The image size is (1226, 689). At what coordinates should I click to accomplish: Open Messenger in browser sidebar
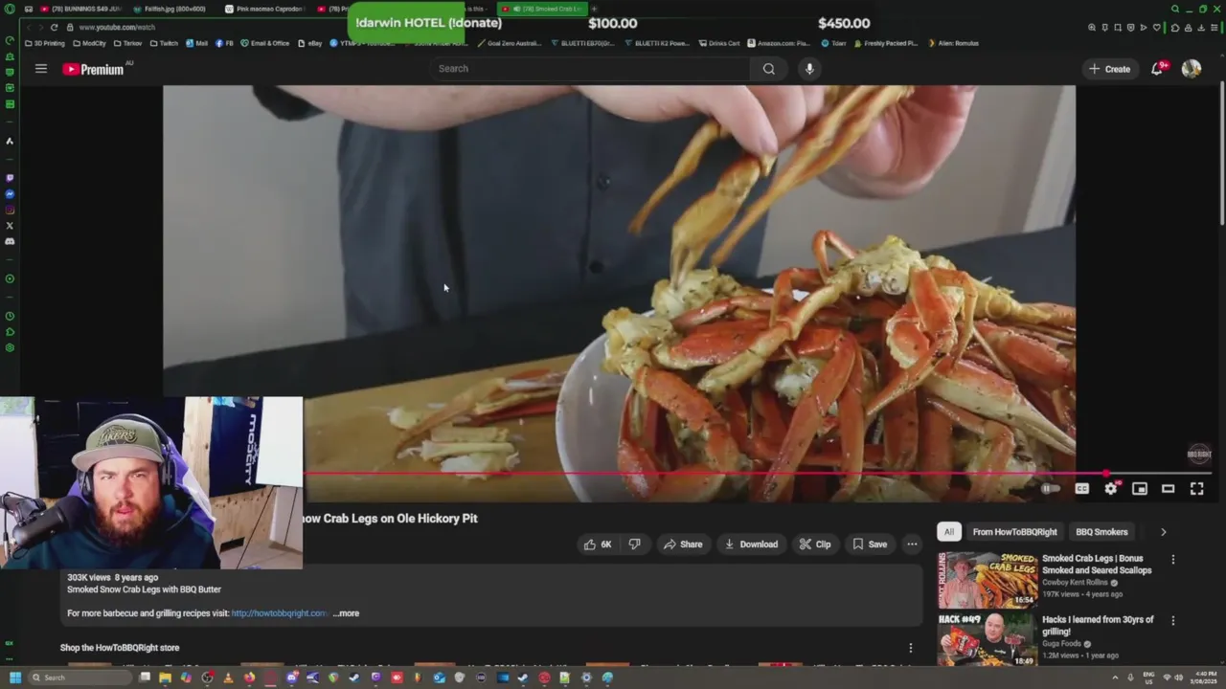(10, 194)
